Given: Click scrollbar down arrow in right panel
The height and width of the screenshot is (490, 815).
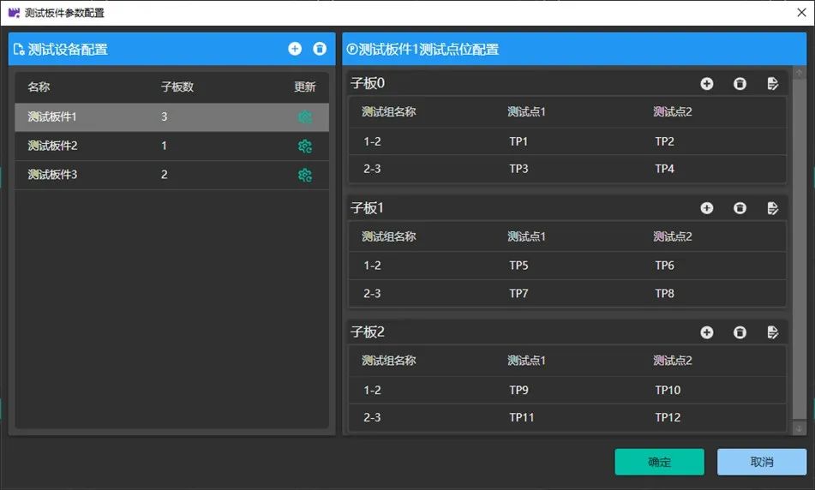Looking at the screenshot, I should click(x=800, y=428).
